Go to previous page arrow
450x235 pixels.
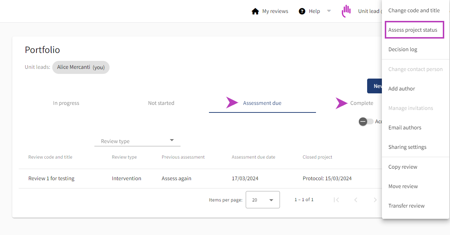click(356, 200)
